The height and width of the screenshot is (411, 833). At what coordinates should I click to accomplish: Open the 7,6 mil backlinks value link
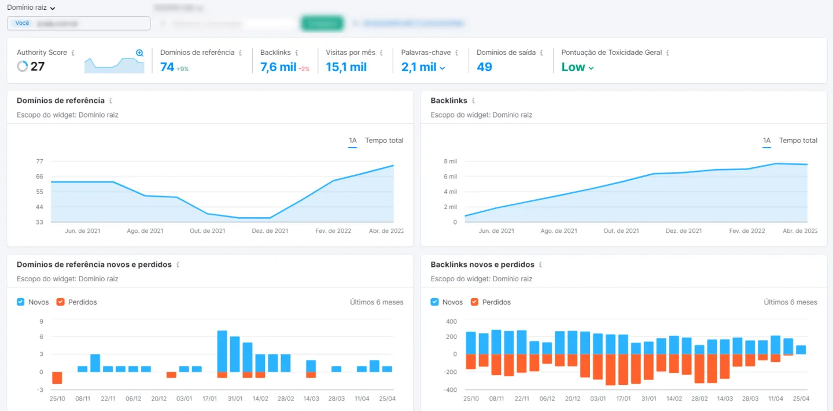tap(278, 67)
